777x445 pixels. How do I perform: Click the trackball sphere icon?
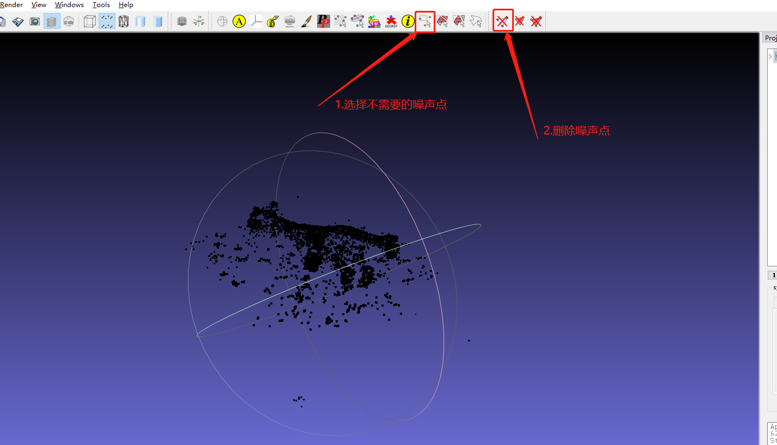pos(222,21)
